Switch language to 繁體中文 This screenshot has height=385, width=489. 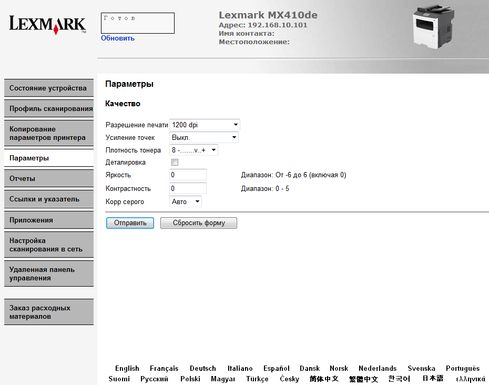pos(364,379)
